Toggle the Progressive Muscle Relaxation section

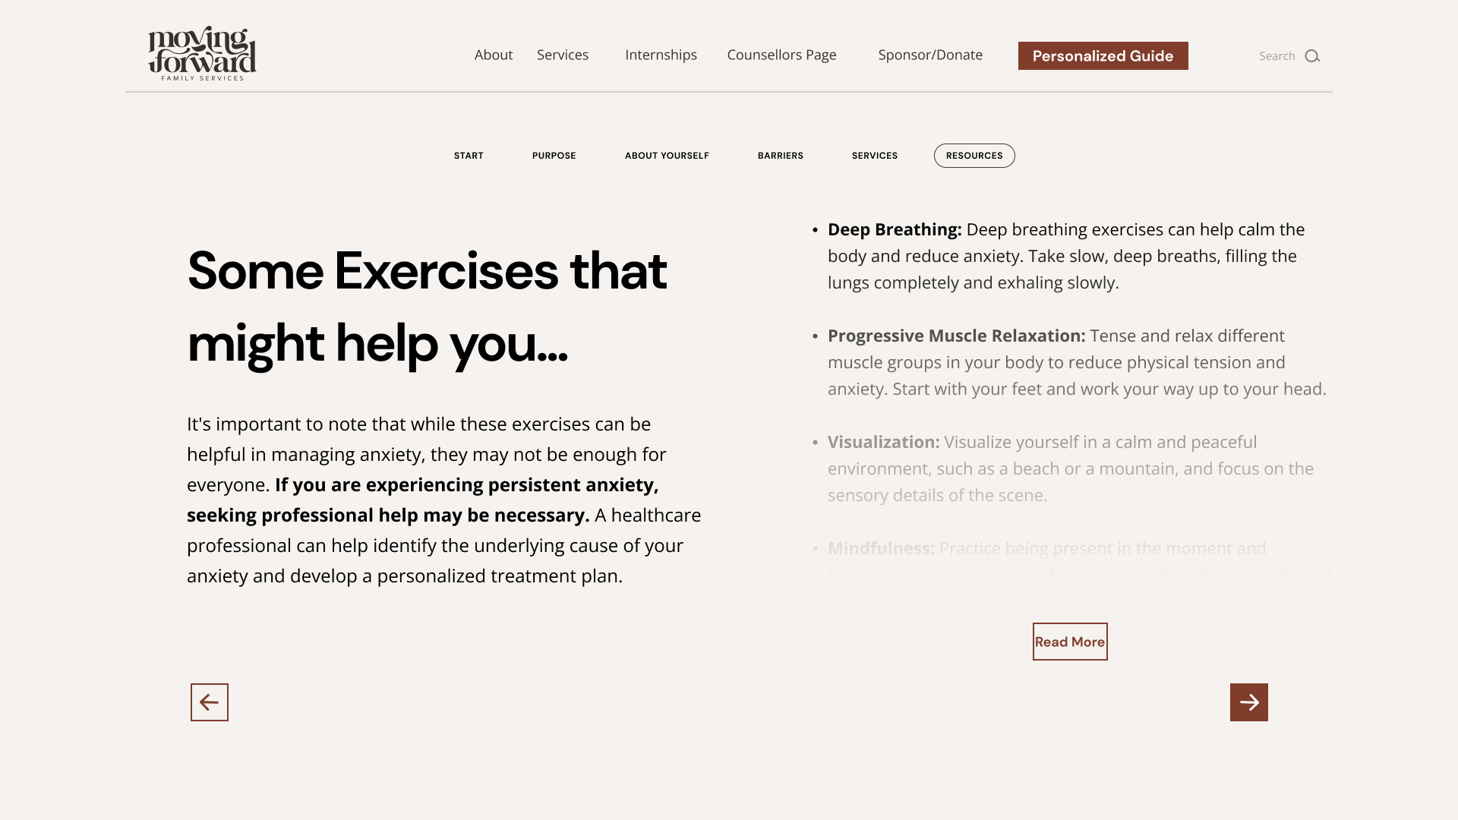point(956,336)
